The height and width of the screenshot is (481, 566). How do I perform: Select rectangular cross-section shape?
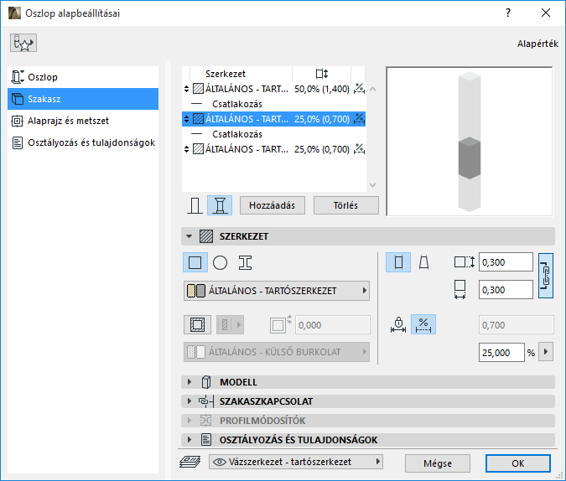(195, 262)
